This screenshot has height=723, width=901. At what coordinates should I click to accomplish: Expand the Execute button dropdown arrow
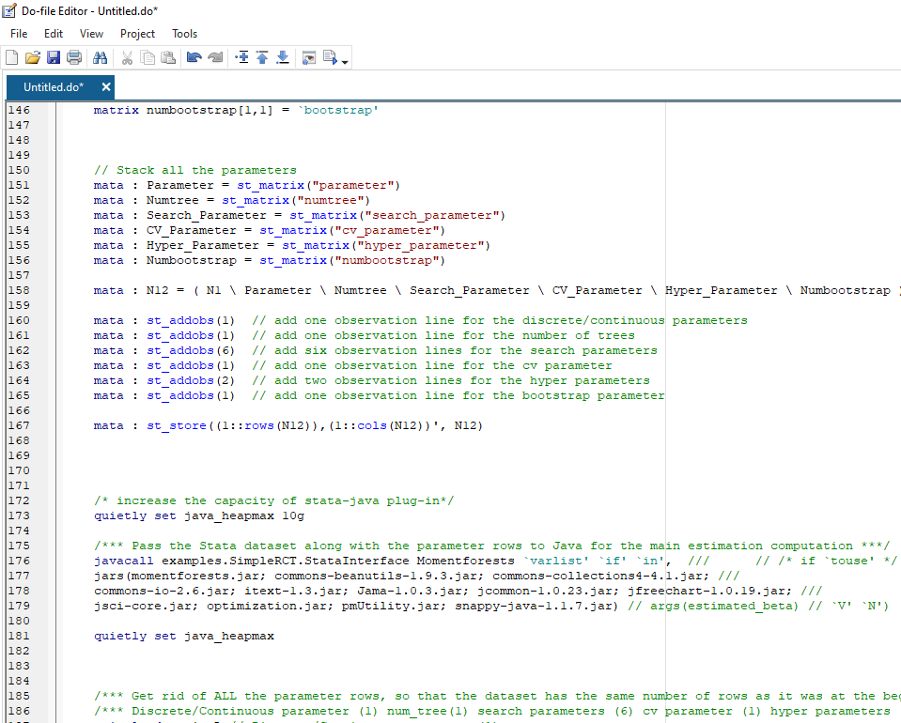345,61
